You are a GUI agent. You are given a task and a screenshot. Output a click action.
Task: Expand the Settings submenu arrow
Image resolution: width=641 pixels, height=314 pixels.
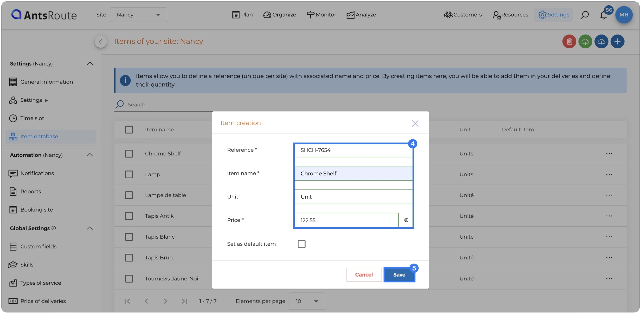click(46, 100)
